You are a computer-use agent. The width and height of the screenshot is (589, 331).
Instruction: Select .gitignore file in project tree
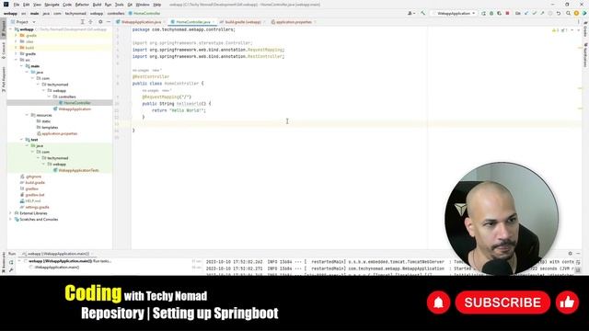click(33, 177)
